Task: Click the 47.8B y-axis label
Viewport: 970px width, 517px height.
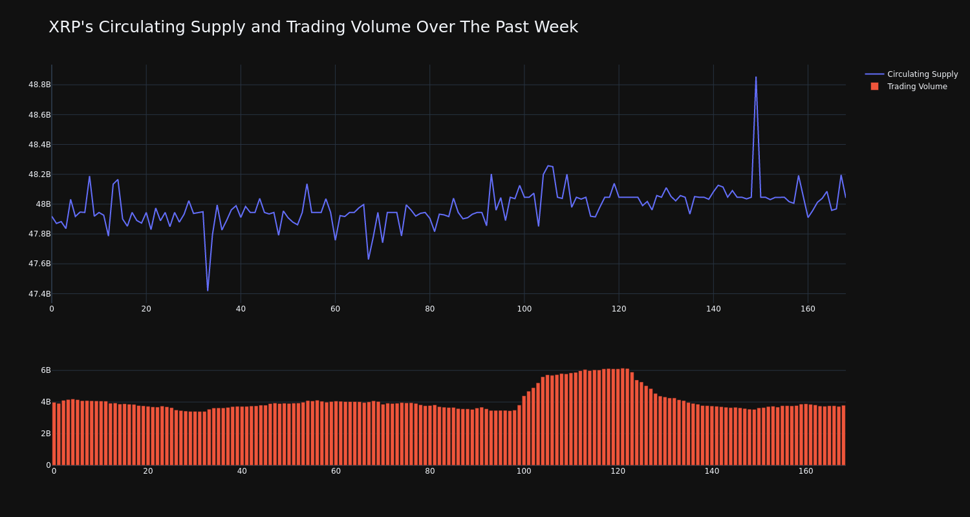Action: 39,234
